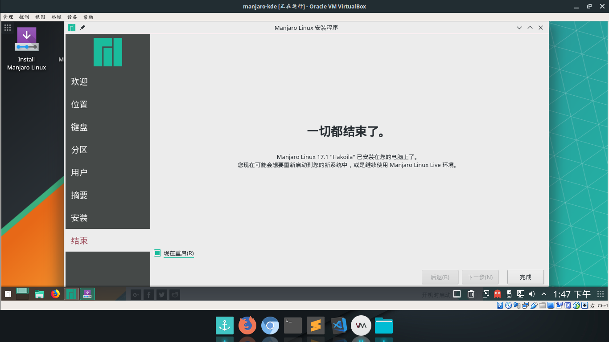609x342 pixels.
Task: Click the Google Plus social icon
Action: [136, 294]
